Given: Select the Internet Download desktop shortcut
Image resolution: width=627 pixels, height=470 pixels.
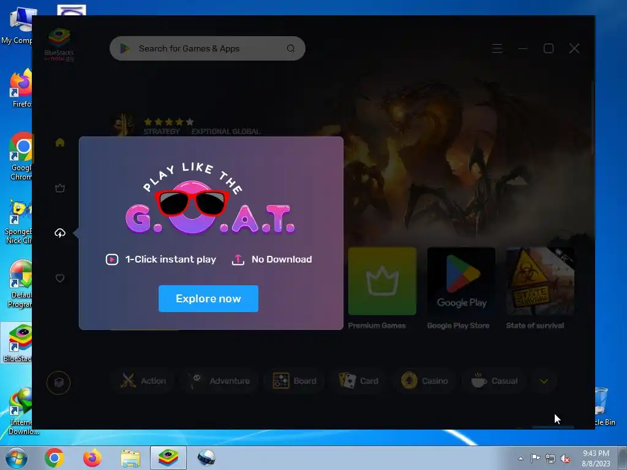Looking at the screenshot, I should [x=22, y=411].
